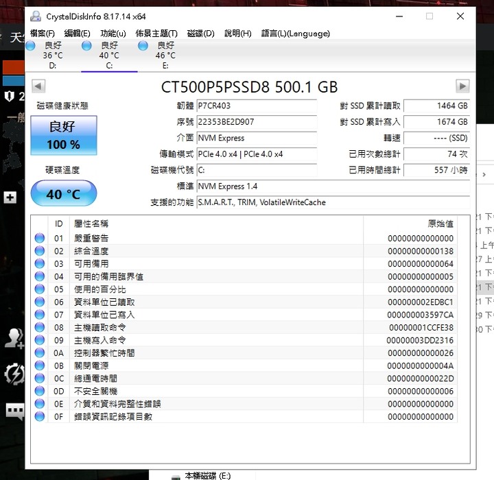This screenshot has height=480, width=494.
Task: Switch to the D: drive tab at 36 °C
Action: tap(53, 55)
